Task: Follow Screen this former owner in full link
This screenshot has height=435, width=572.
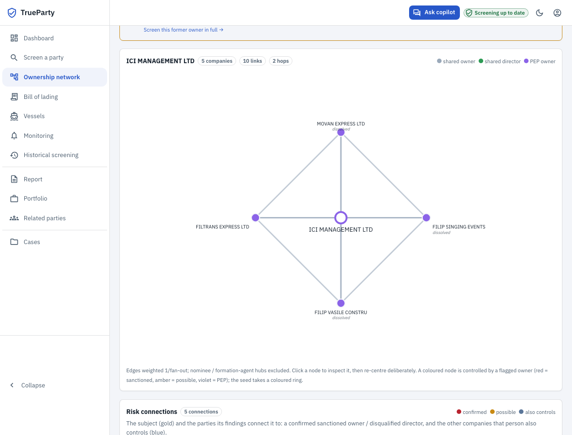Action: (x=183, y=30)
